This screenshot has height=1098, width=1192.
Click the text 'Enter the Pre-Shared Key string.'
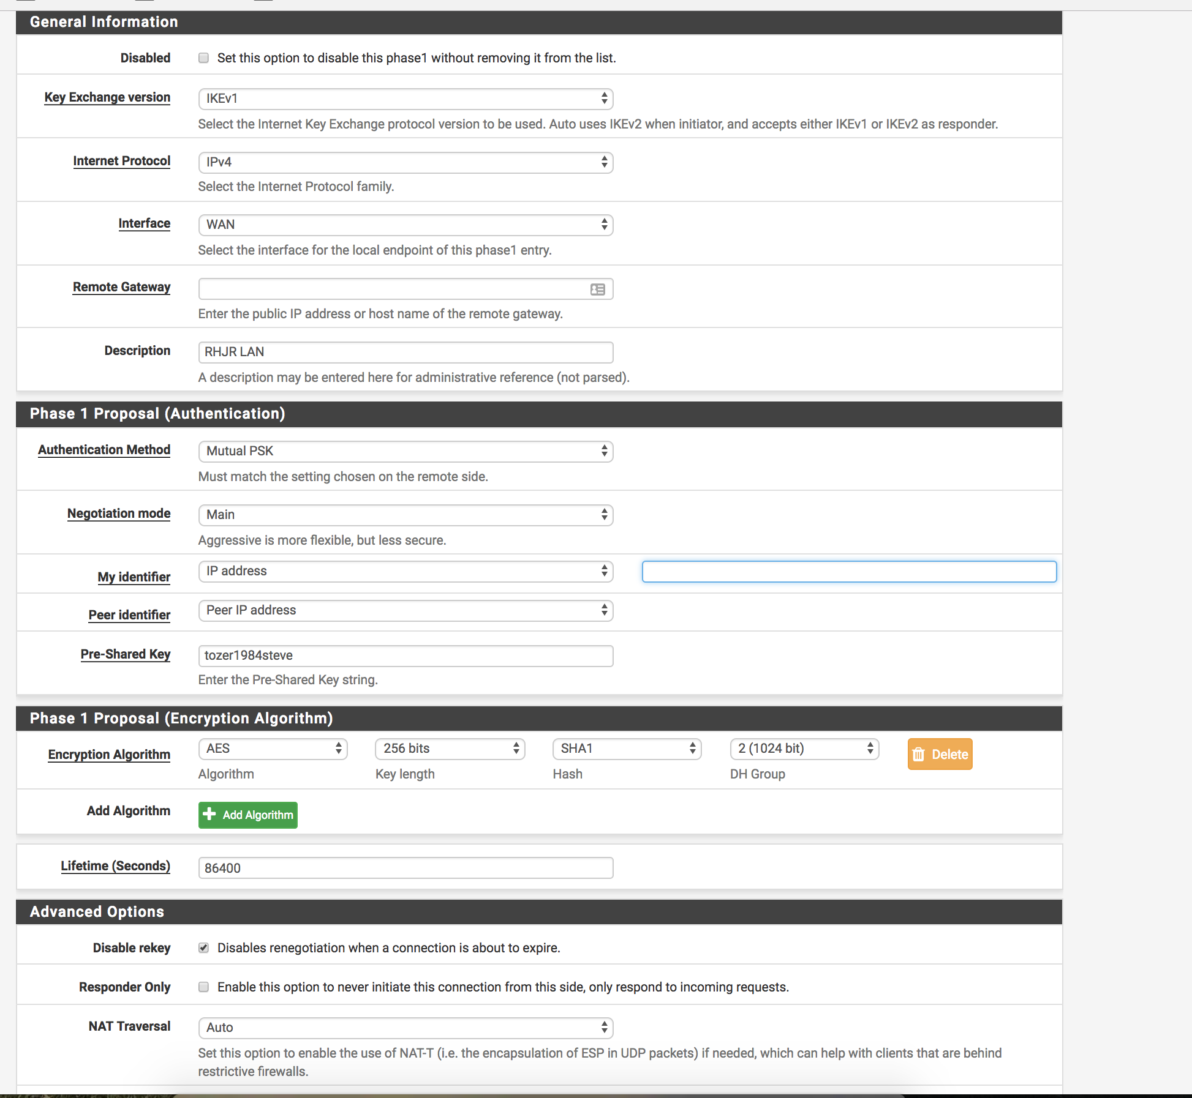[x=288, y=680]
